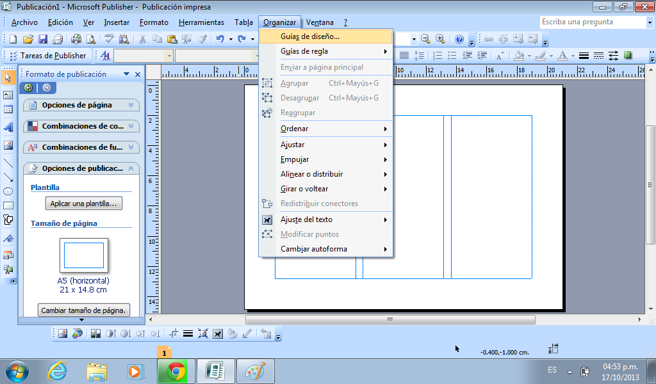
Task: Save the publication with the floppy disk icon
Action: tap(43, 39)
